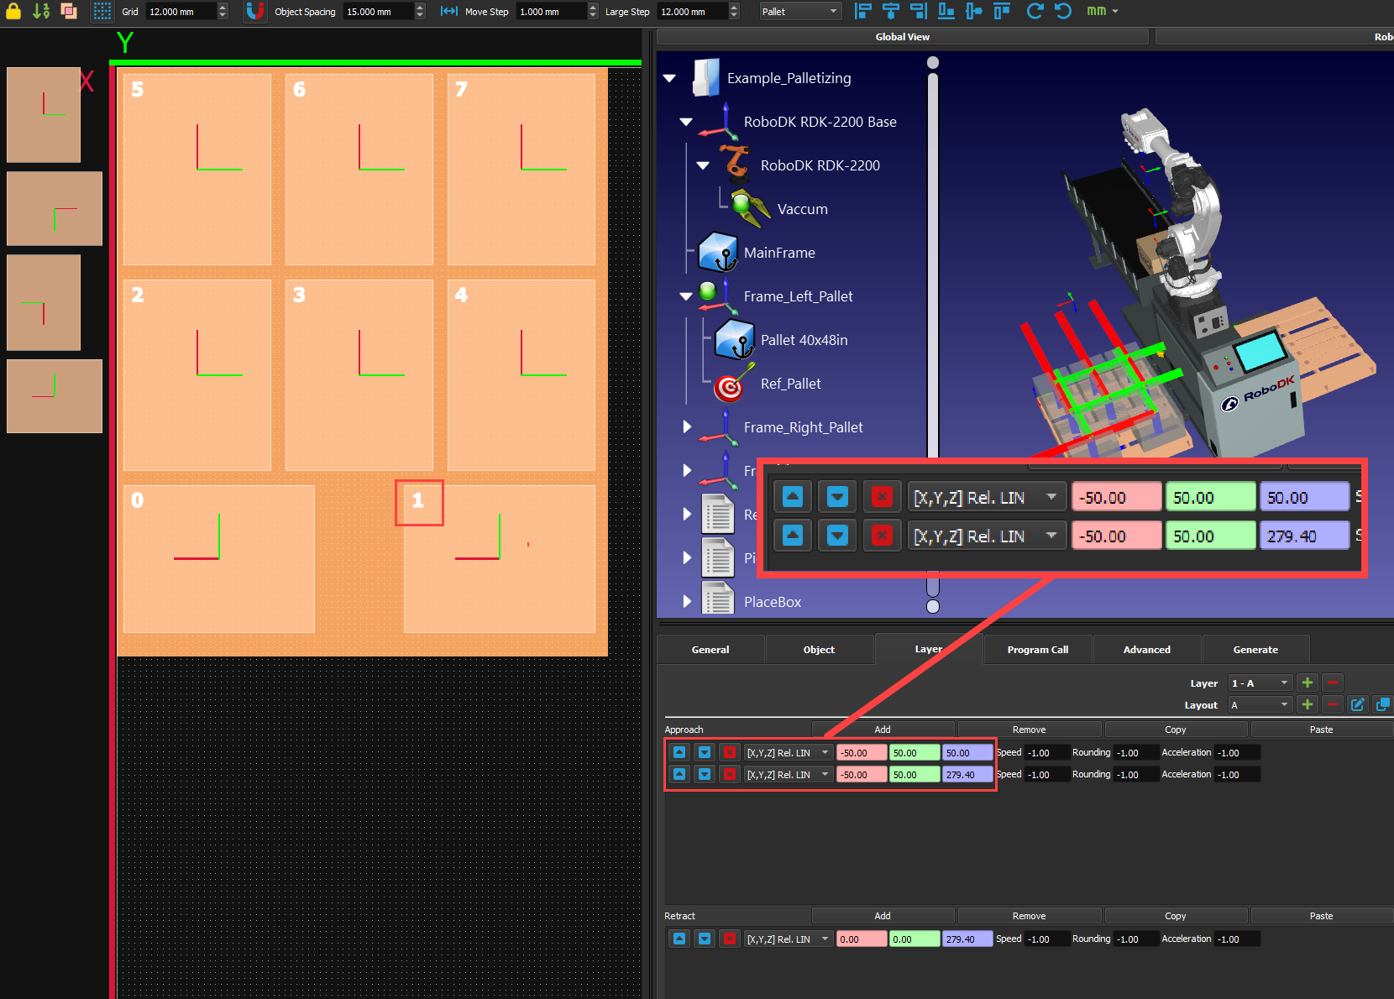1394x999 pixels.
Task: Click Add button in Approach section
Action: (x=882, y=730)
